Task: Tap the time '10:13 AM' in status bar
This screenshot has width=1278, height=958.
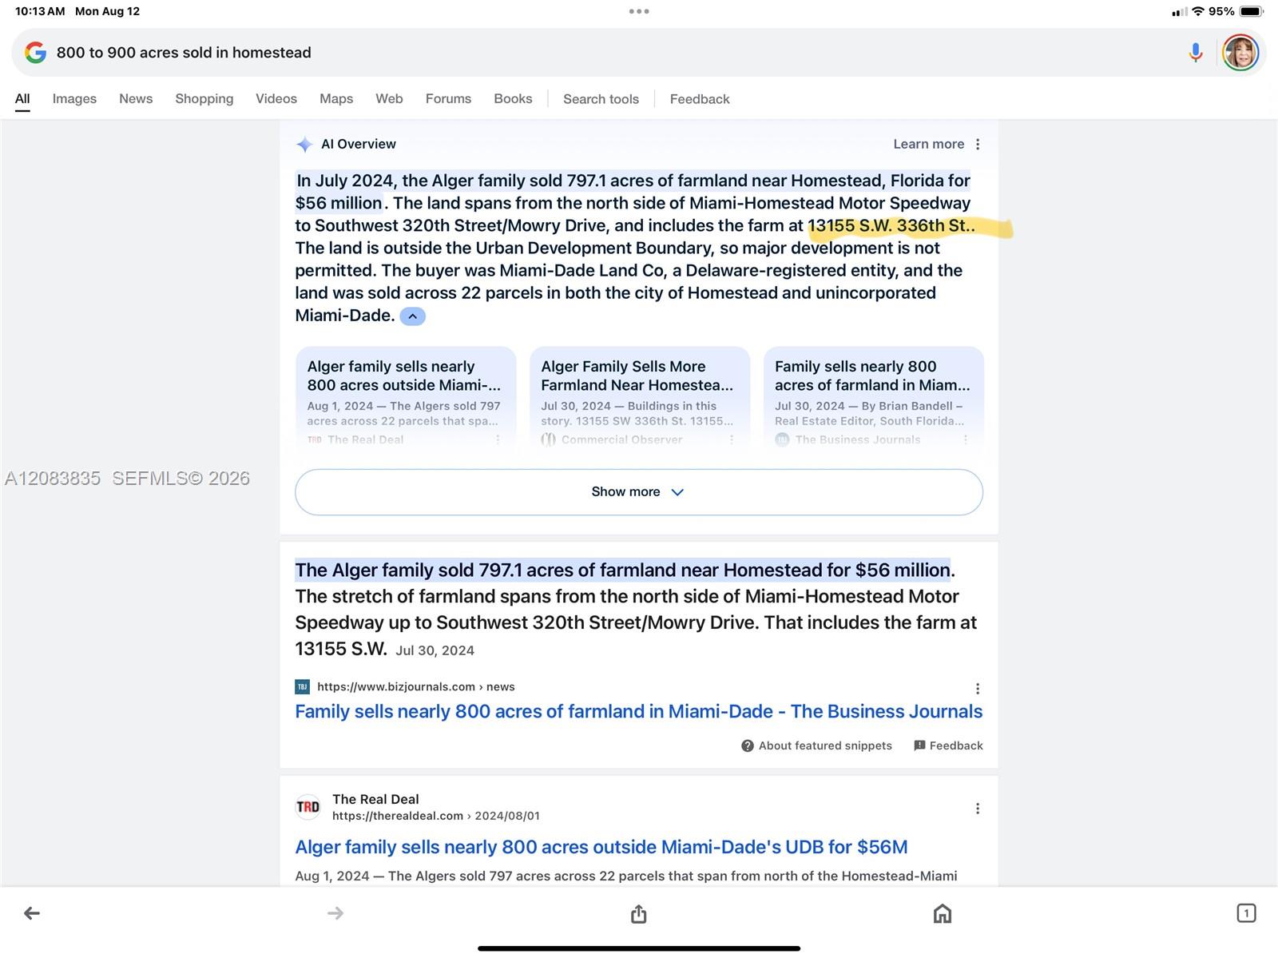Action: tap(40, 11)
